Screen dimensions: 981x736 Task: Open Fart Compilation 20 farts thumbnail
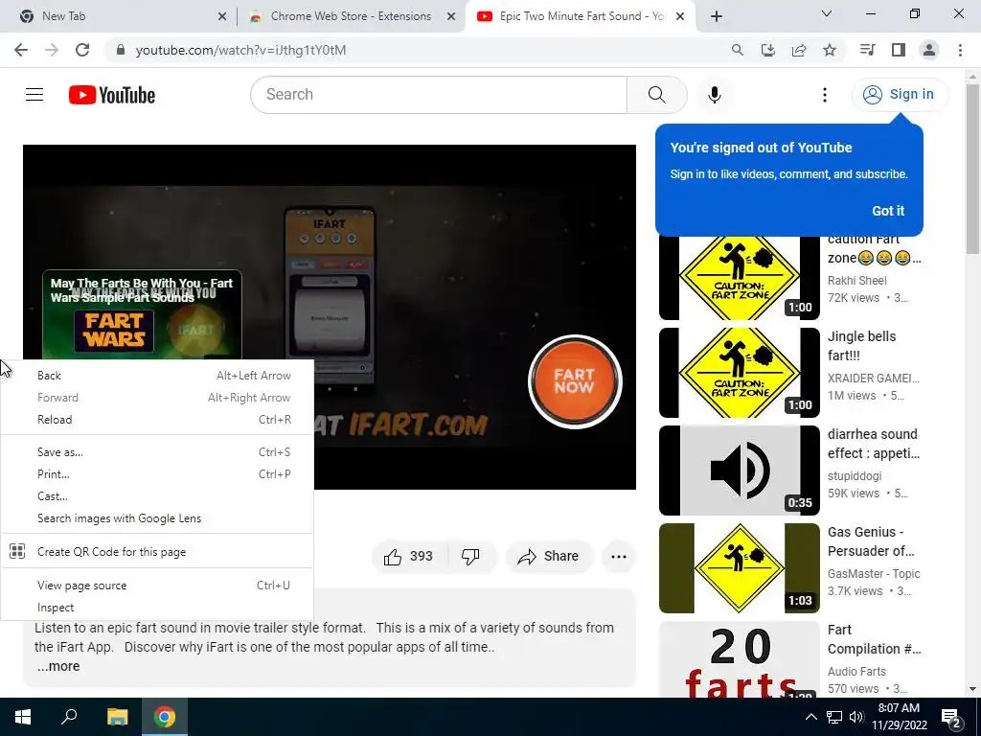point(739,659)
